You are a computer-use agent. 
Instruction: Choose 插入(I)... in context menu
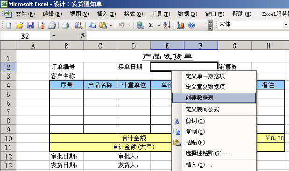(214, 165)
